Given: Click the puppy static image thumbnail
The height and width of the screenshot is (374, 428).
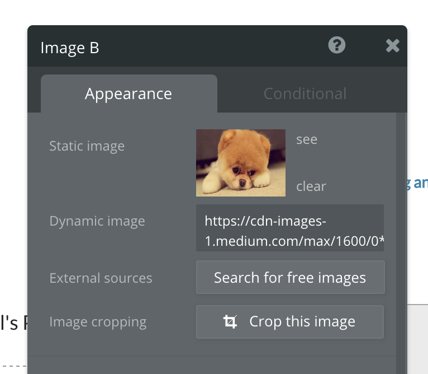Looking at the screenshot, I should (241, 163).
